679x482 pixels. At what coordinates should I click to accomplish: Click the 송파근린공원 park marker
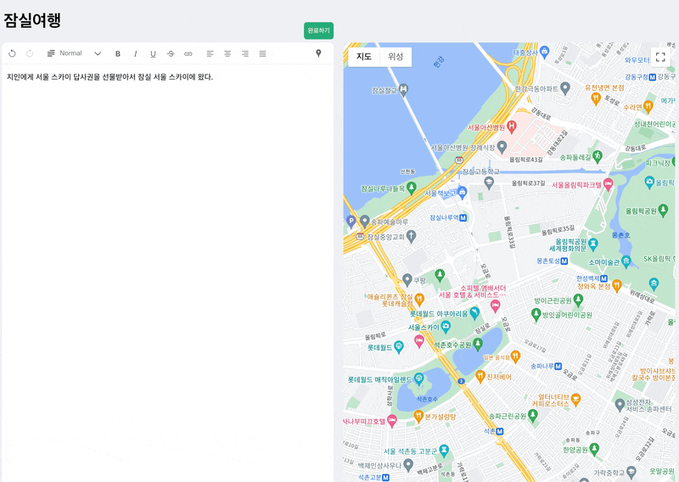533,415
